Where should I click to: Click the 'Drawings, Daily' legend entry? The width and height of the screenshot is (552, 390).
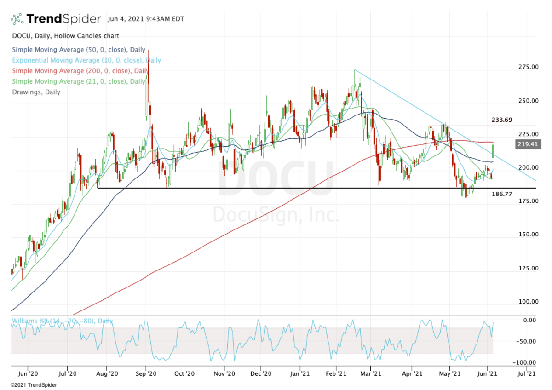[36, 92]
